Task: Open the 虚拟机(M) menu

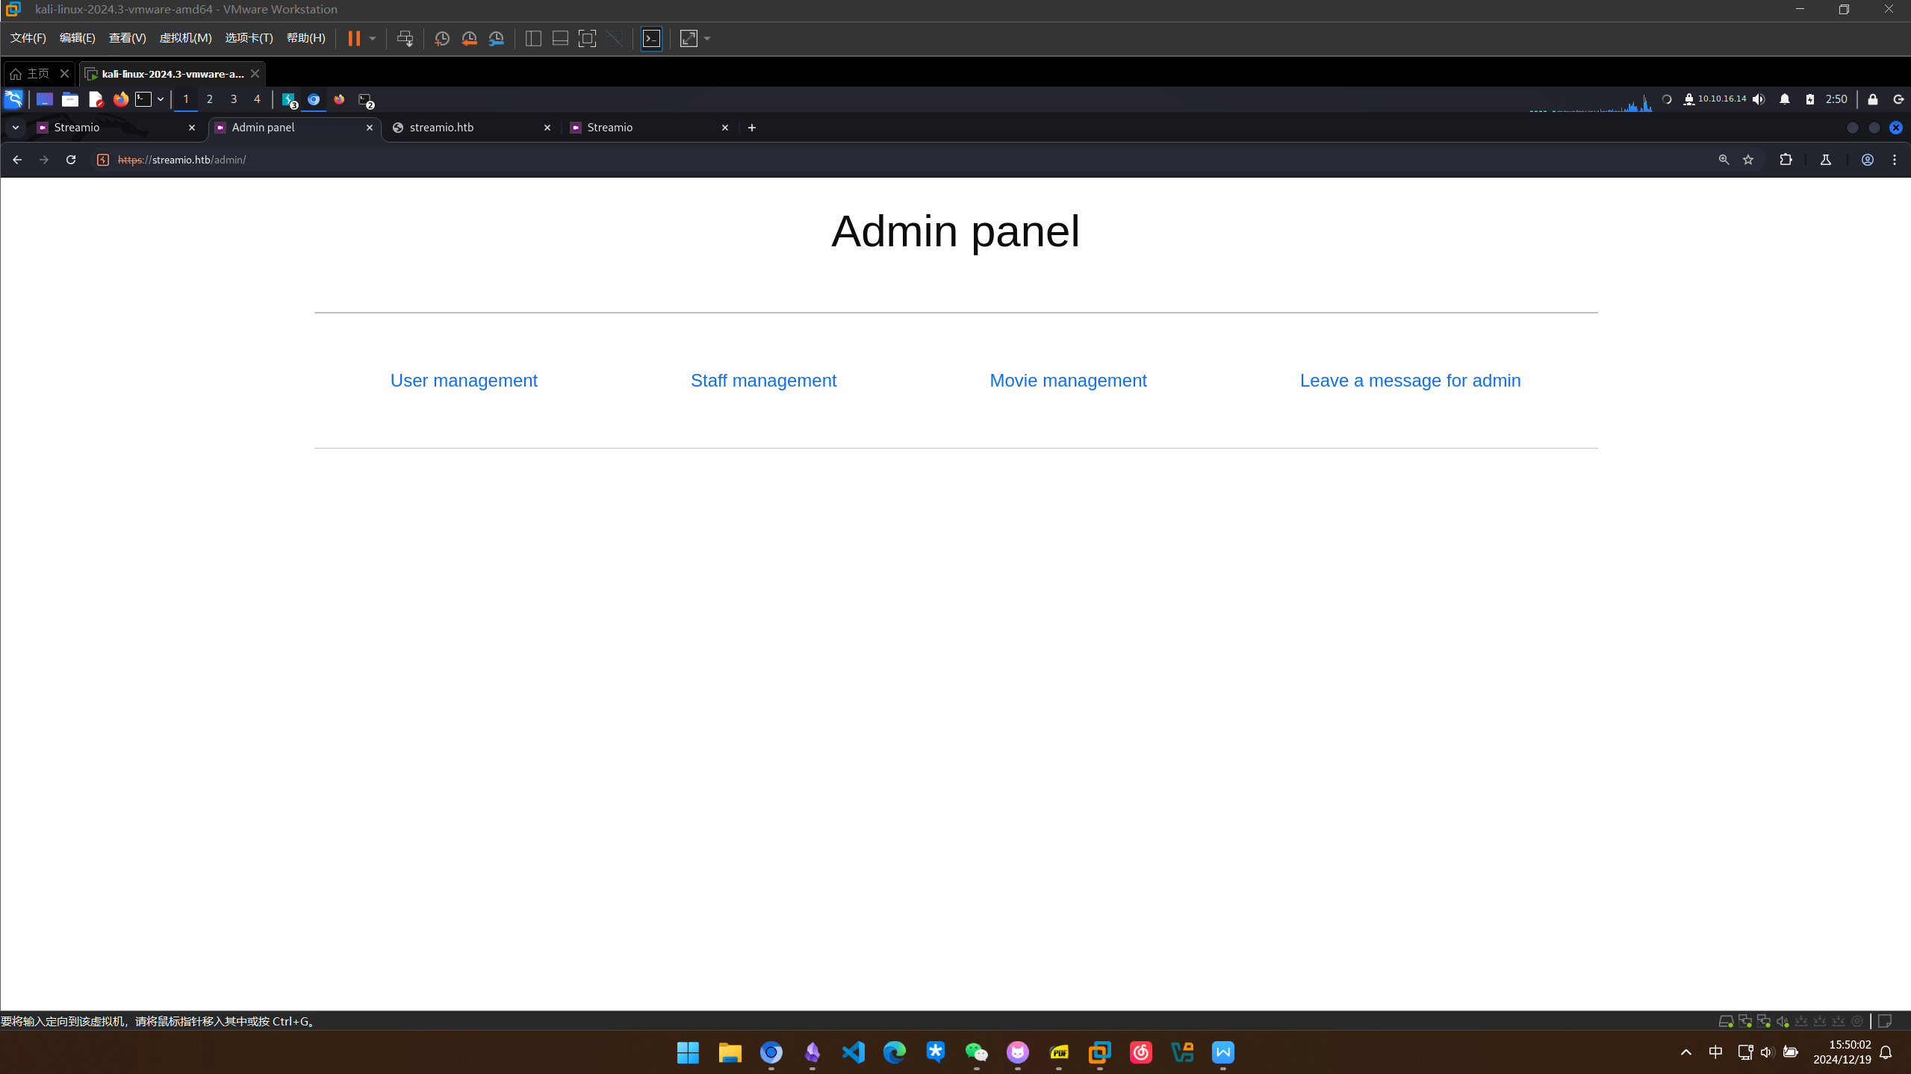Action: (185, 38)
